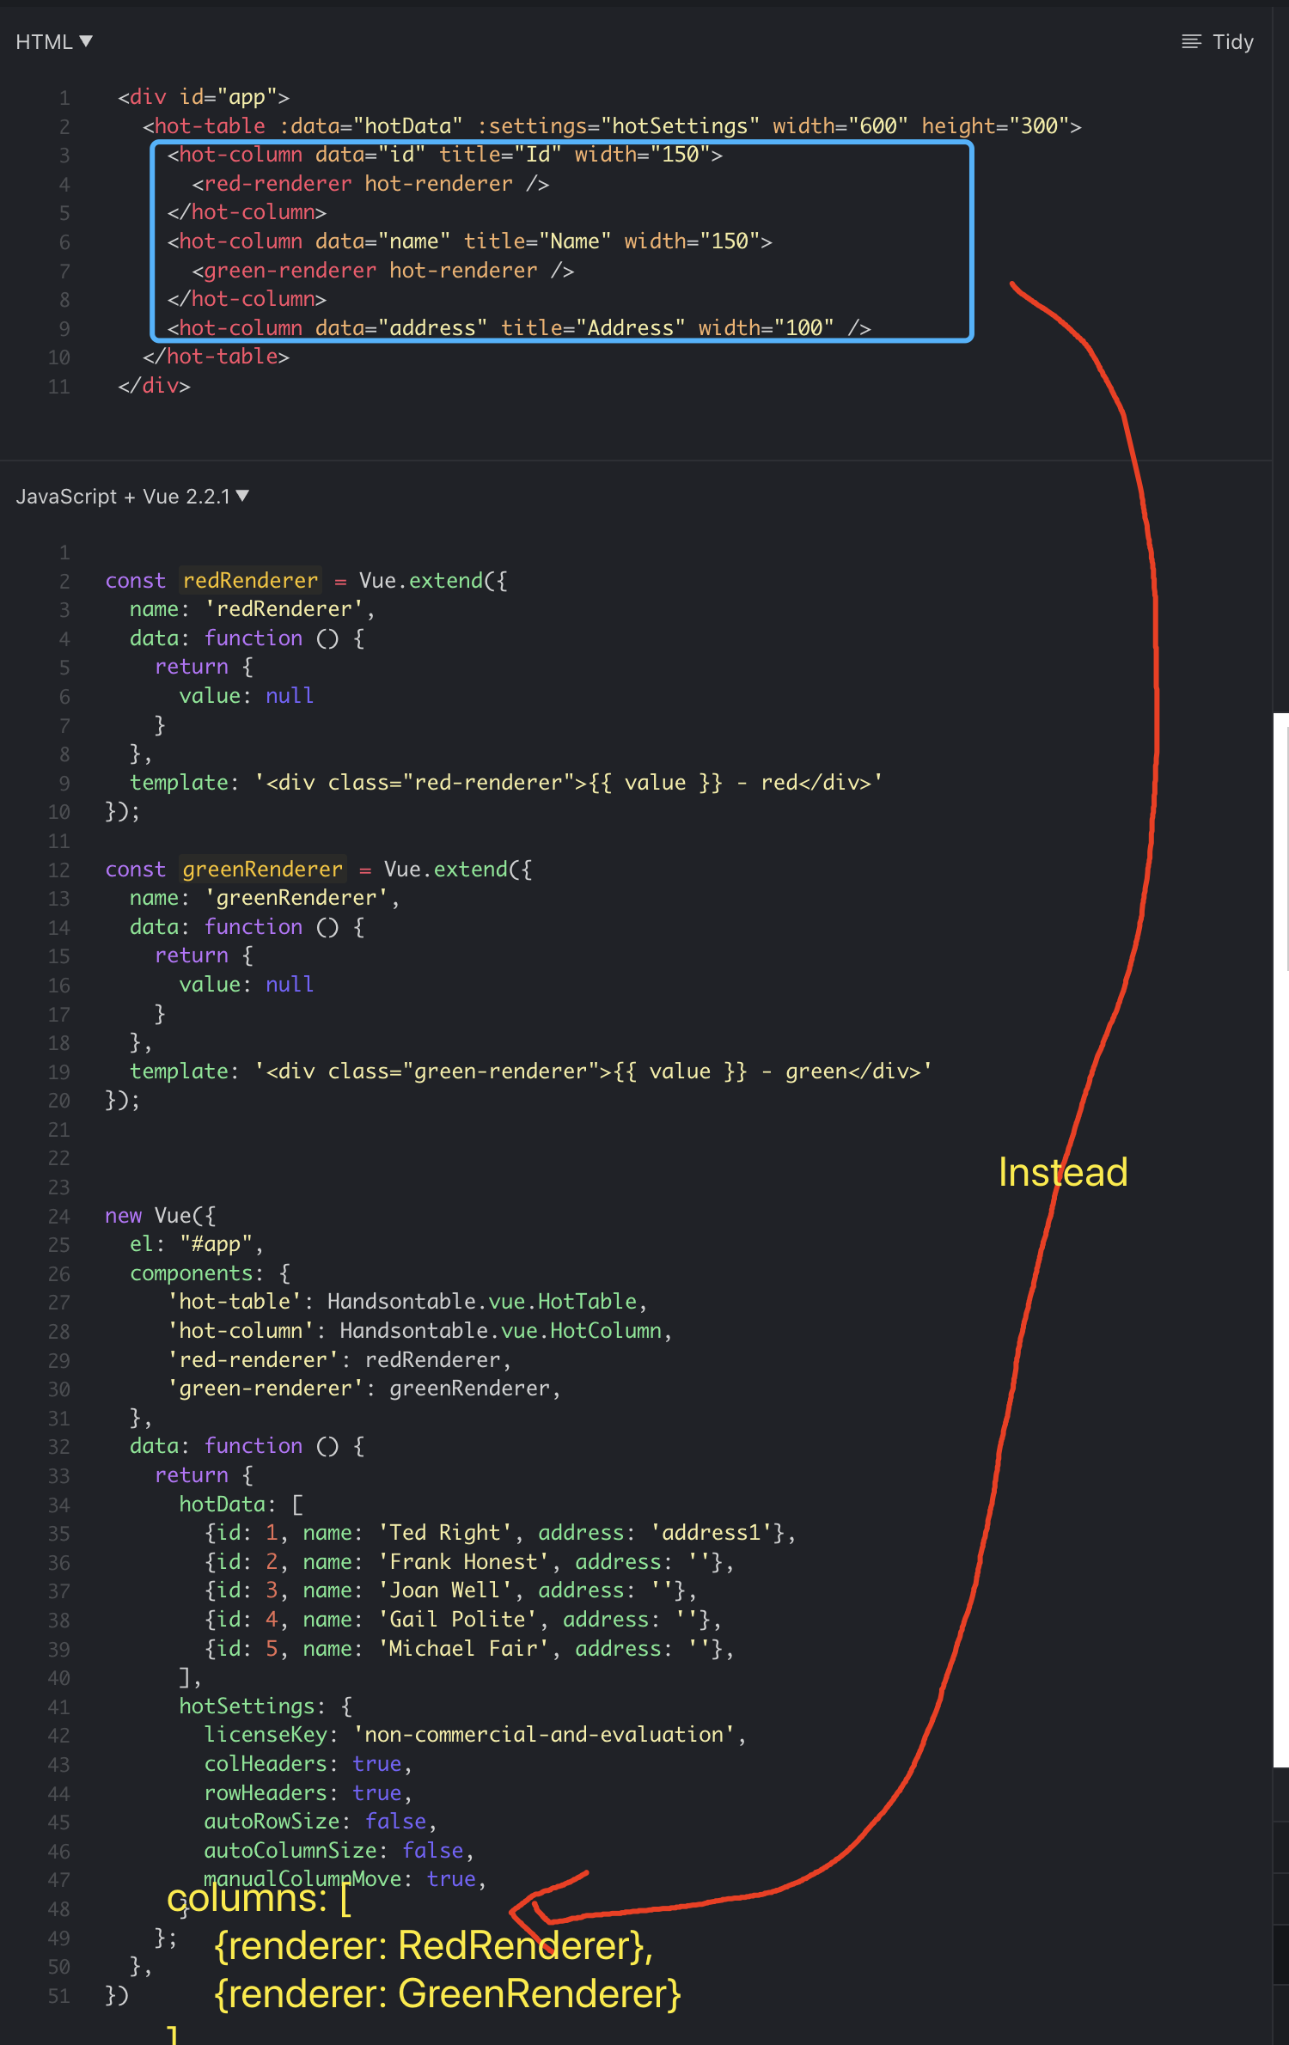The height and width of the screenshot is (2045, 1289).
Task: Click green-renderer template string in JS line 19
Action: pos(593,1071)
